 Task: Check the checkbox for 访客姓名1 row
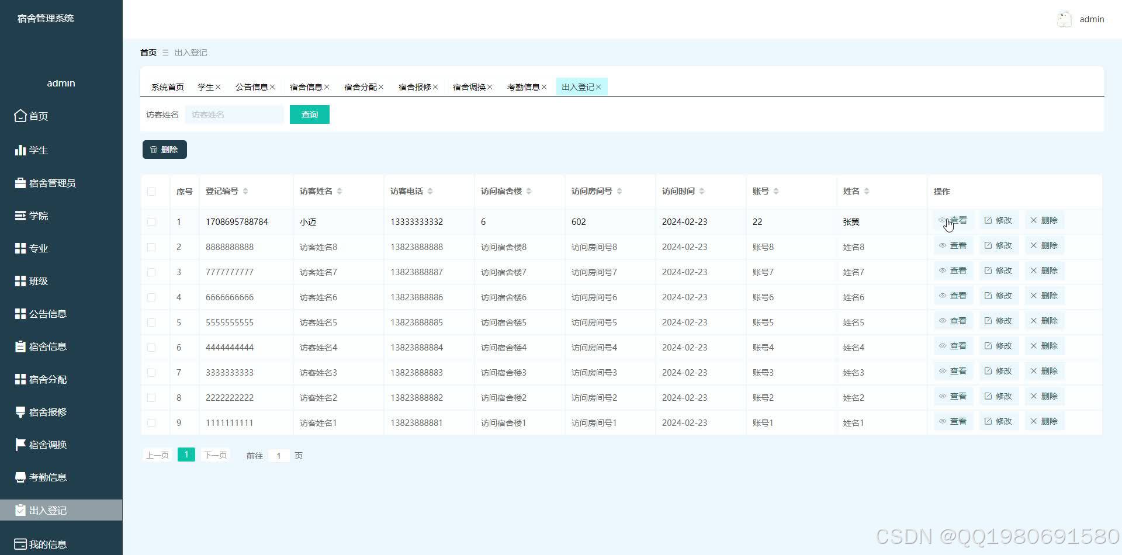pyautogui.click(x=151, y=423)
